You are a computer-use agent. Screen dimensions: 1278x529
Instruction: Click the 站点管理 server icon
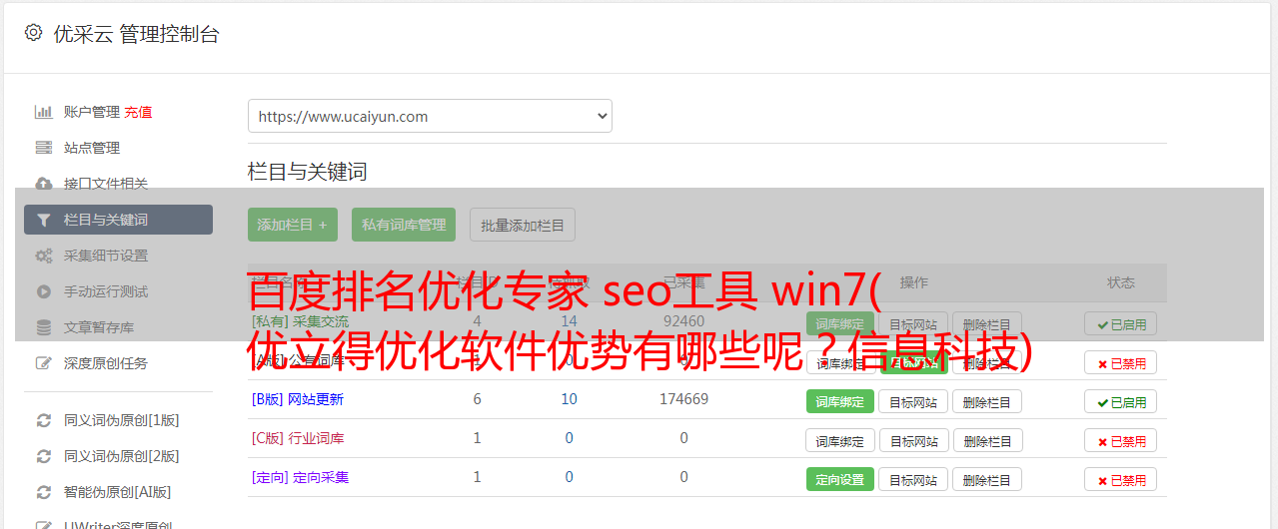44,148
